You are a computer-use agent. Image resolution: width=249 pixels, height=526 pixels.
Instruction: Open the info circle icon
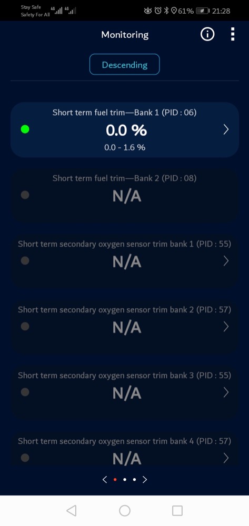click(207, 34)
